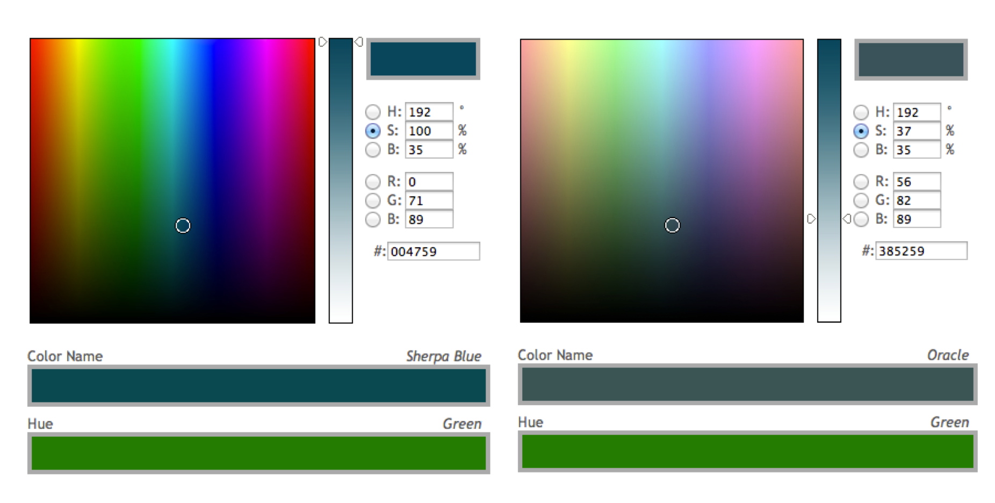Viewport: 995px width, 503px height.
Task: Click the right picker's vertical saturation slider
Action: pos(829,180)
